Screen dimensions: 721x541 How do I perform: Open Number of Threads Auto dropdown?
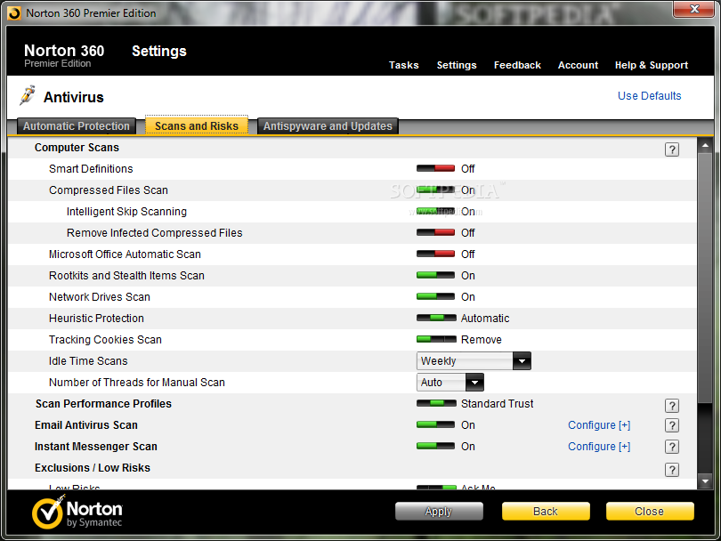[450, 382]
